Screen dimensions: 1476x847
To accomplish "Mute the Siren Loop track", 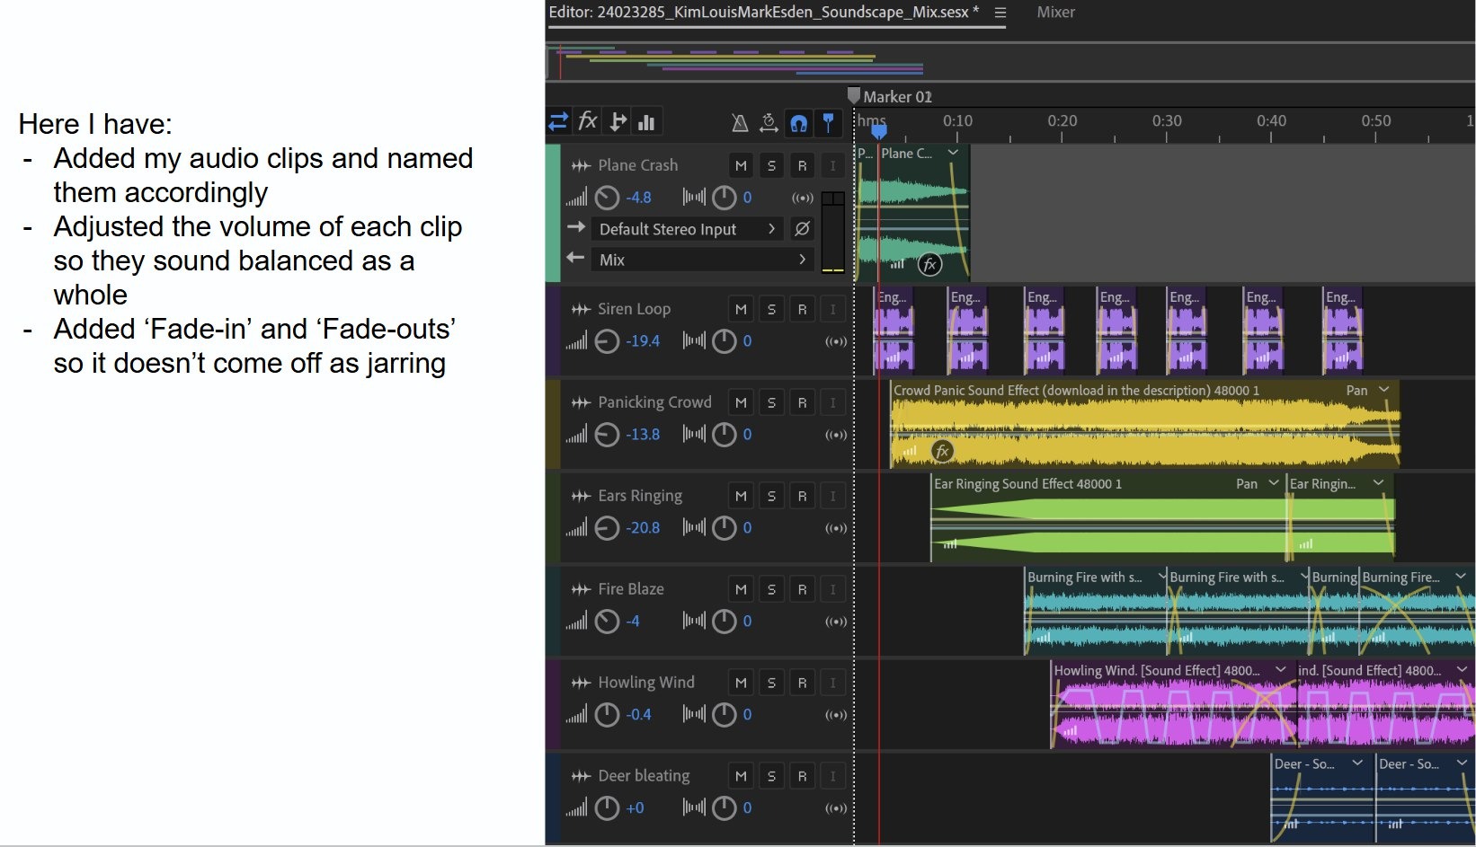I will 741,309.
